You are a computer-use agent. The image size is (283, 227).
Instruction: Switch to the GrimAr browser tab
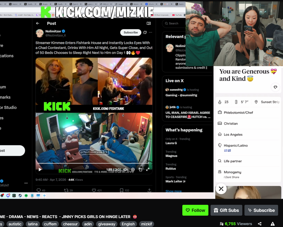pyautogui.click(x=136, y=4)
